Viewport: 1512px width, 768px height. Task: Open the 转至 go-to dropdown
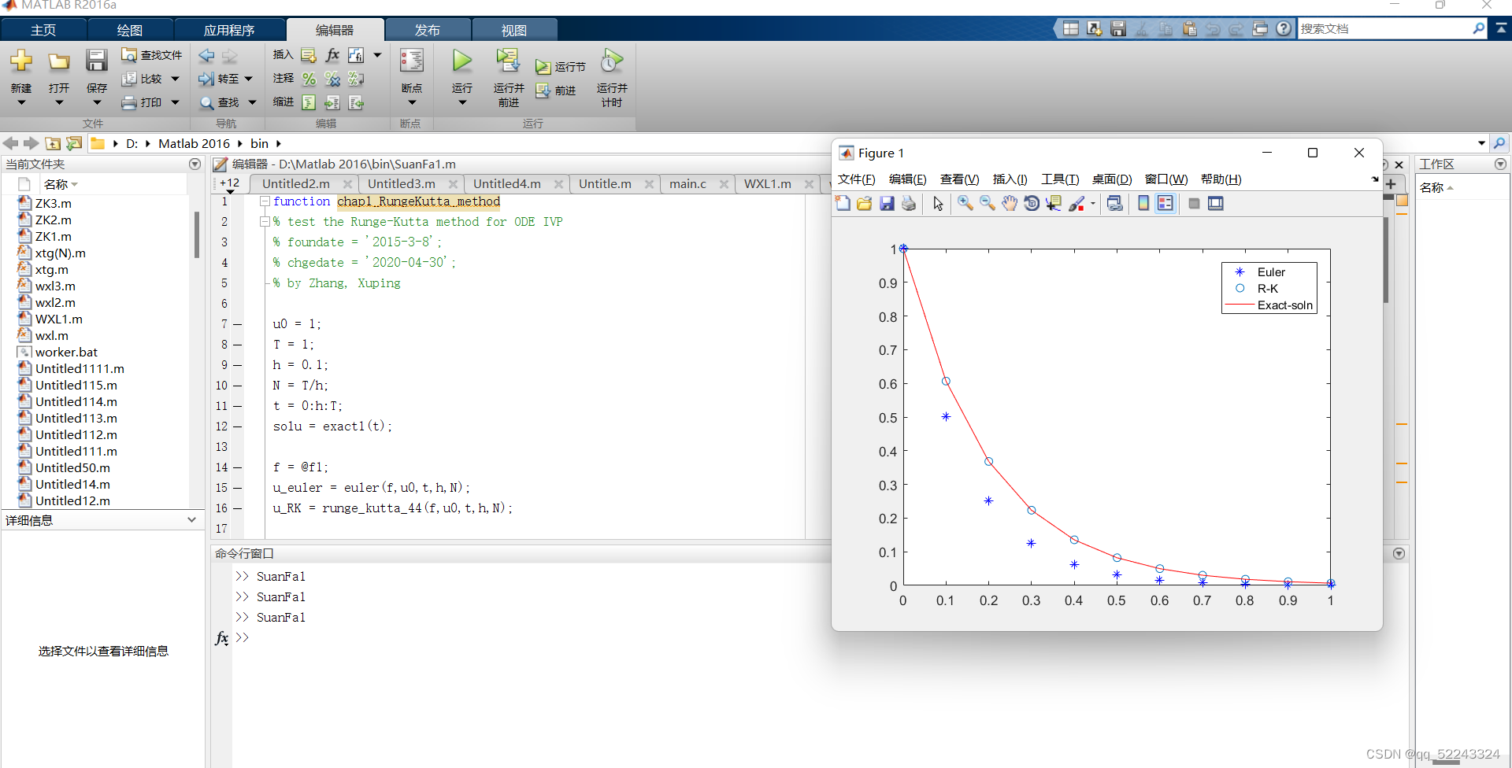tap(249, 79)
